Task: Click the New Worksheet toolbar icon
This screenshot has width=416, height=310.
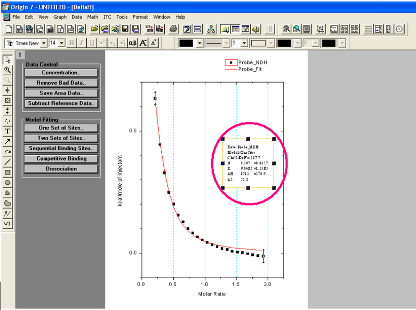Action: click(19, 29)
